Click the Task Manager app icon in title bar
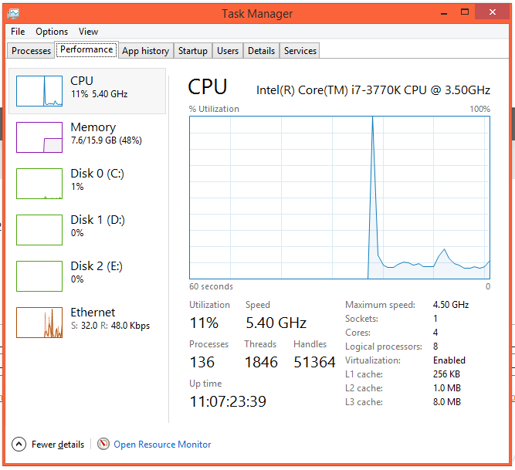 coord(13,13)
